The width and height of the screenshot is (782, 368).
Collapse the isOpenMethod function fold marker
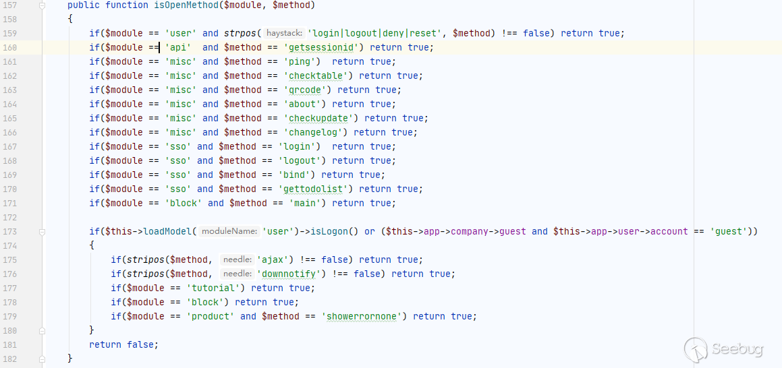click(43, 5)
